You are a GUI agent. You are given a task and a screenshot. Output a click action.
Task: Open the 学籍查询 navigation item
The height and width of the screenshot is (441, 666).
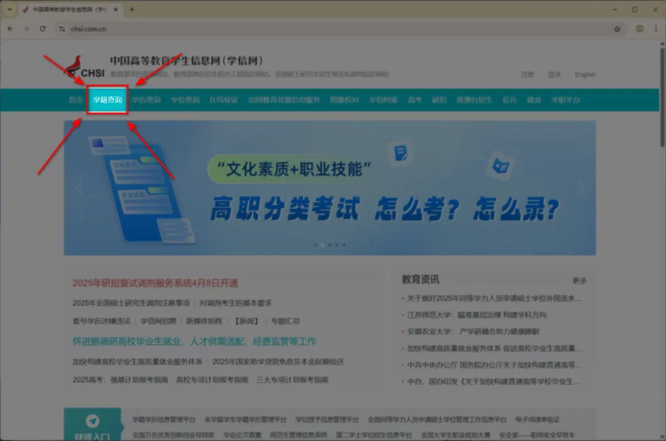[x=107, y=100]
